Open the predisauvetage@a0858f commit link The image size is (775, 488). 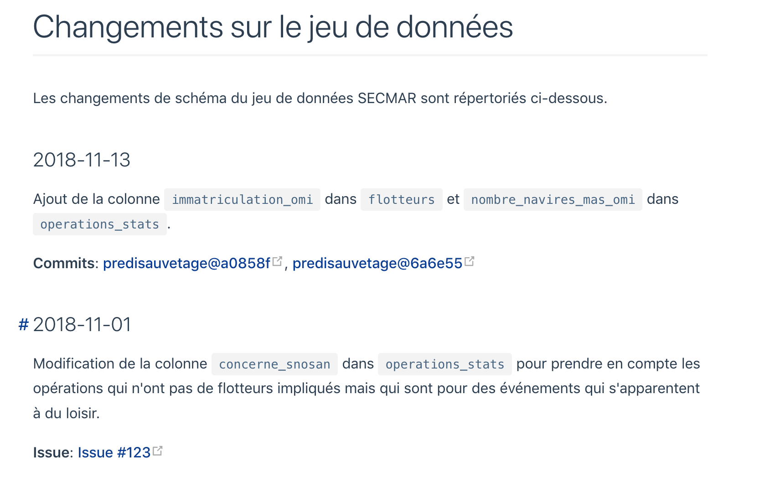186,263
